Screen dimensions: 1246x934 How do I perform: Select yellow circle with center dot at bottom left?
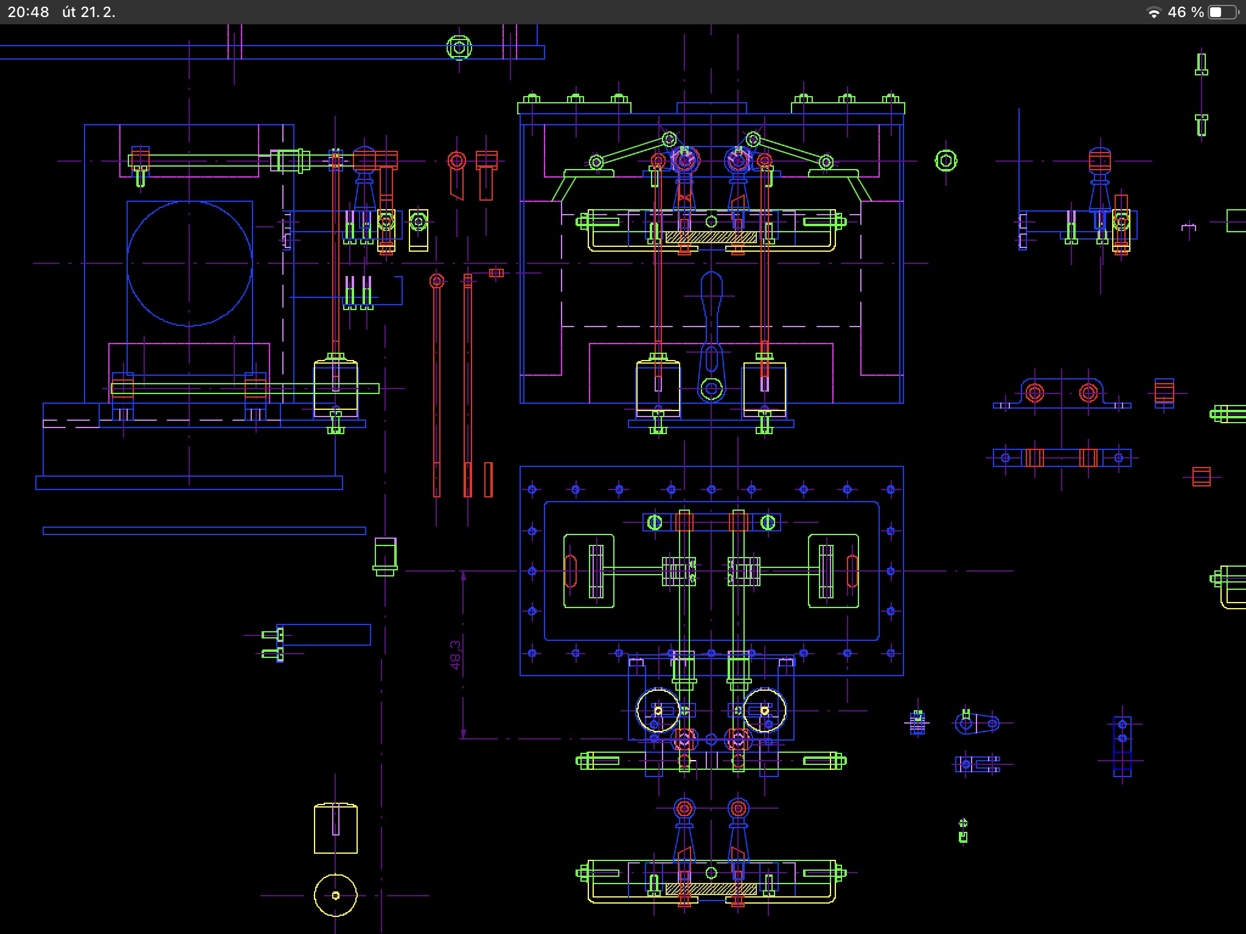click(335, 895)
